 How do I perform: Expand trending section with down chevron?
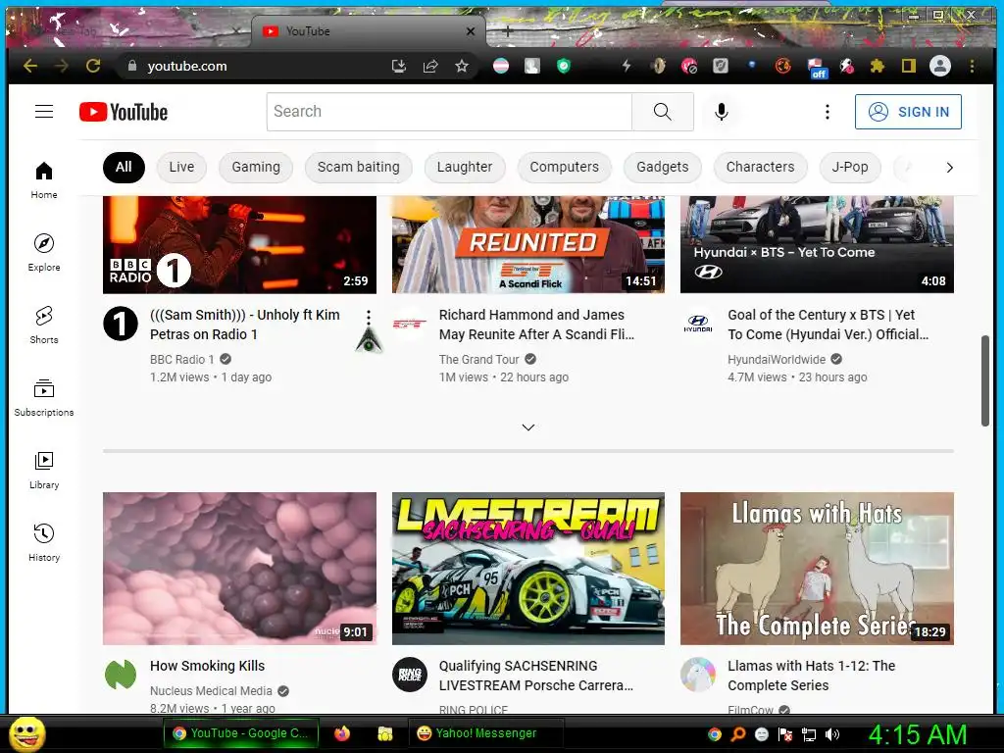[528, 427]
